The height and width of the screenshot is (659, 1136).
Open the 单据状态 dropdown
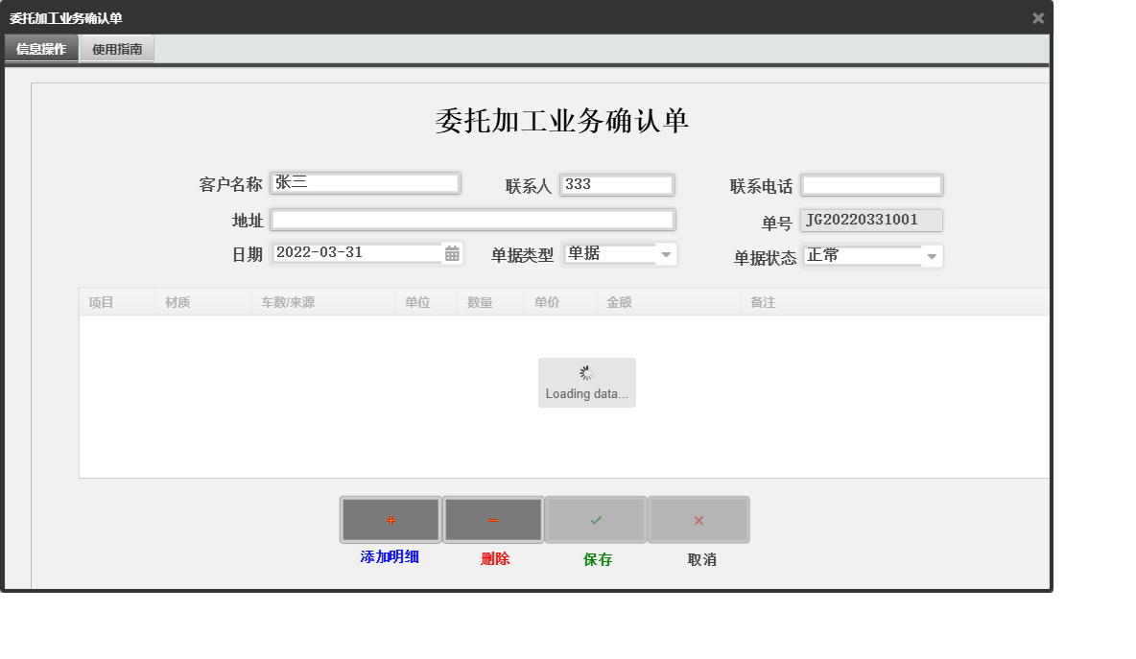click(x=930, y=256)
